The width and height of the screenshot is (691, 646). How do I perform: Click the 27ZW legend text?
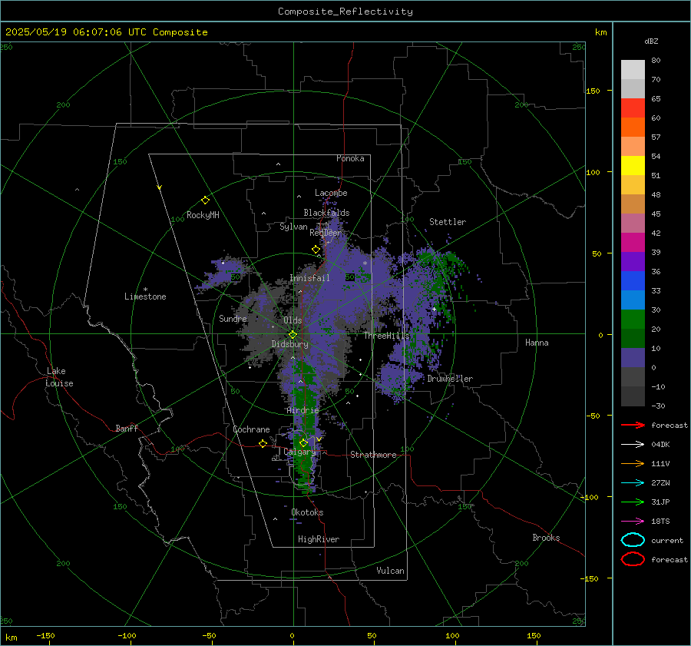[660, 483]
